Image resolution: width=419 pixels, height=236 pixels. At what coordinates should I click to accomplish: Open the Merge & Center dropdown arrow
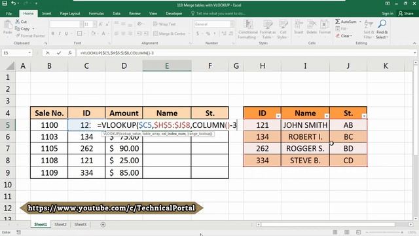click(x=189, y=33)
